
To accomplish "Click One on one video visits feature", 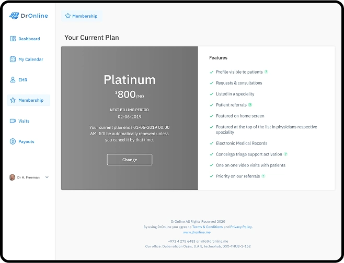I will pyautogui.click(x=250, y=165).
